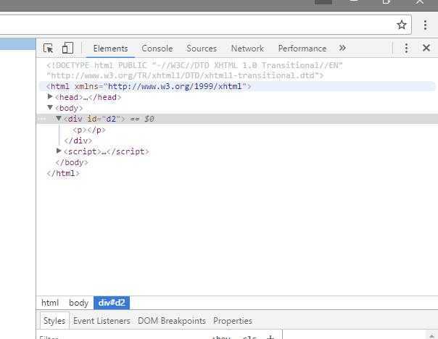This screenshot has width=438, height=339.
Task: Open the Network tab
Action: (247, 49)
